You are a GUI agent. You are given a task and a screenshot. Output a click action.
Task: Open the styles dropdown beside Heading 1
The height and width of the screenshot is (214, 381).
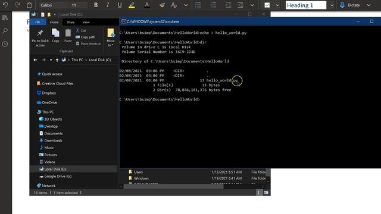(332, 5)
